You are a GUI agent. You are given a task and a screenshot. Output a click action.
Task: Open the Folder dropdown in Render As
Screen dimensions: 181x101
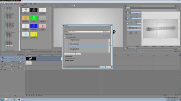pyautogui.click(x=109, y=30)
